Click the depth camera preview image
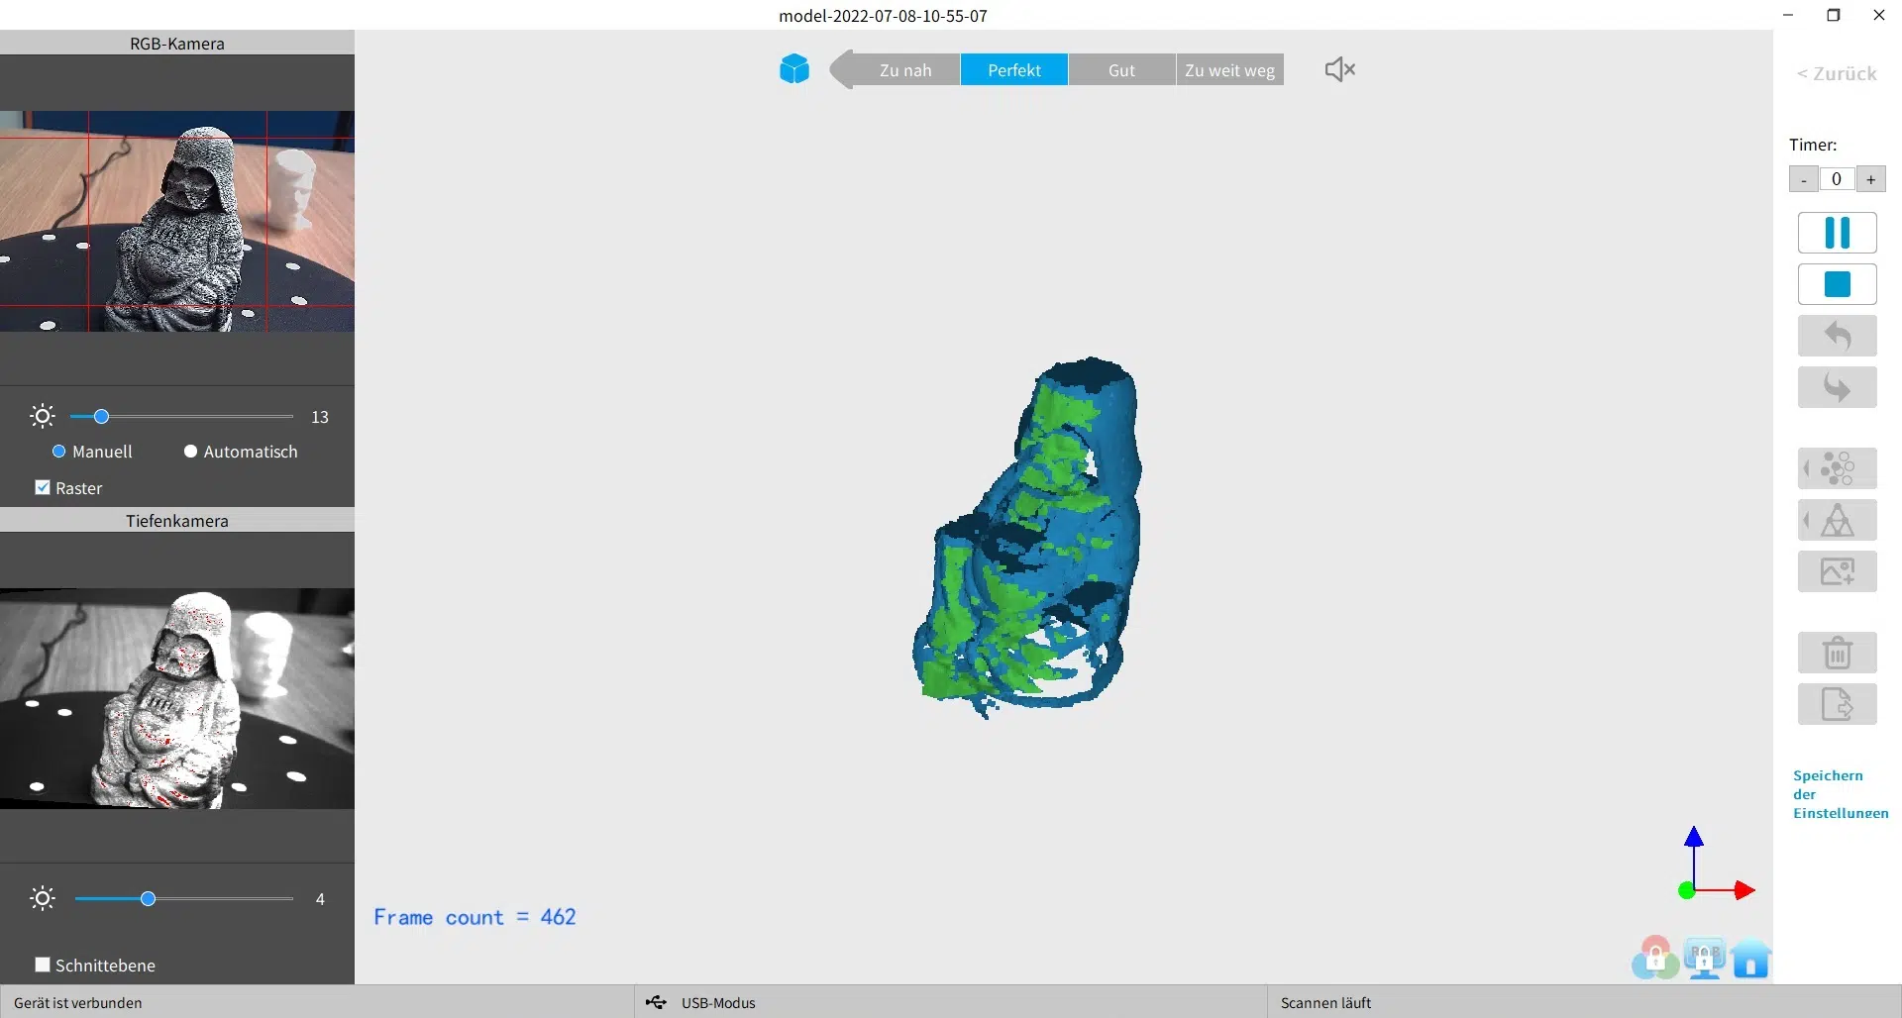The image size is (1902, 1018). click(177, 699)
